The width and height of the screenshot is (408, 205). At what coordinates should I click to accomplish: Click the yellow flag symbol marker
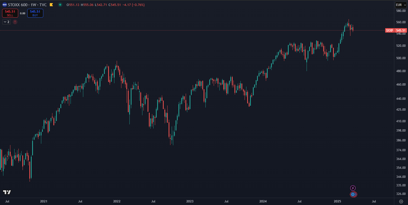click(x=51, y=5)
